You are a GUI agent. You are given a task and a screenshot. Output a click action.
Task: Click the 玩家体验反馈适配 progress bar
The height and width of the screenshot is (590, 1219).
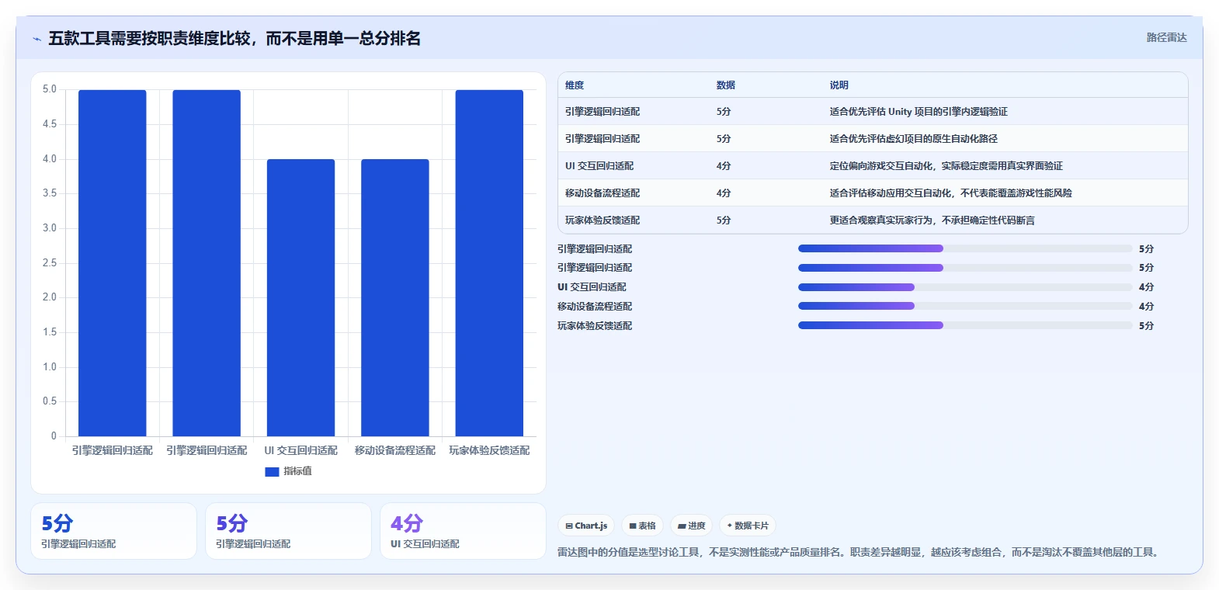coord(965,325)
